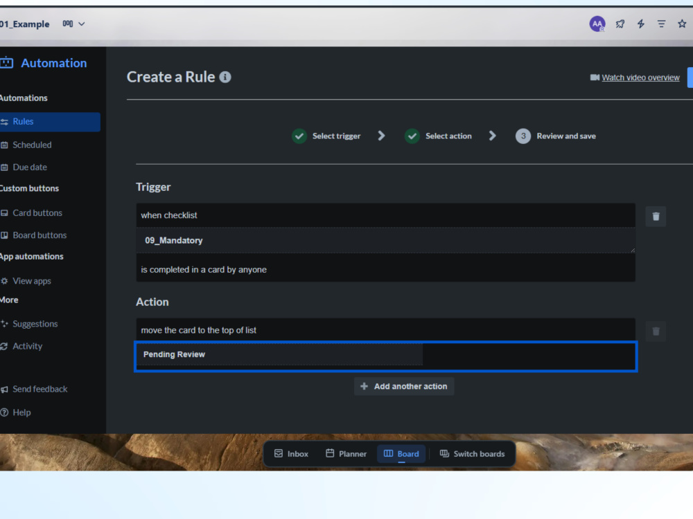Edit the 09_Mandatory checklist name field
This screenshot has width=693, height=519.
click(385, 241)
